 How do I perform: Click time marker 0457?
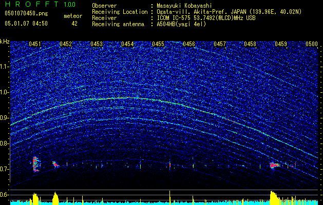click(220, 44)
